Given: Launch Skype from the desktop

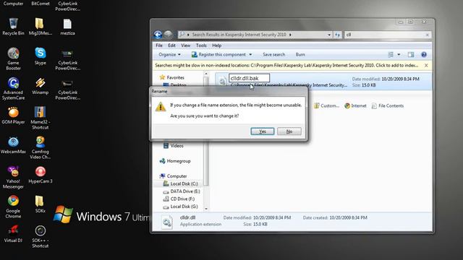Looking at the screenshot, I should coord(41,56).
